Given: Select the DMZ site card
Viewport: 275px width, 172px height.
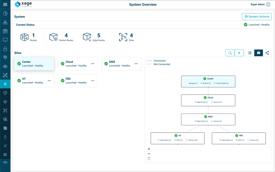Looking at the screenshot, I should point(121,64).
